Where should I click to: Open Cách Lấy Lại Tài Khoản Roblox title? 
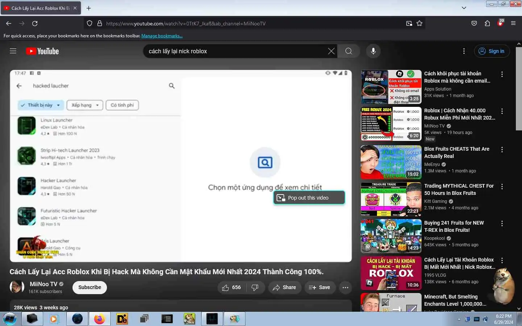(x=460, y=263)
